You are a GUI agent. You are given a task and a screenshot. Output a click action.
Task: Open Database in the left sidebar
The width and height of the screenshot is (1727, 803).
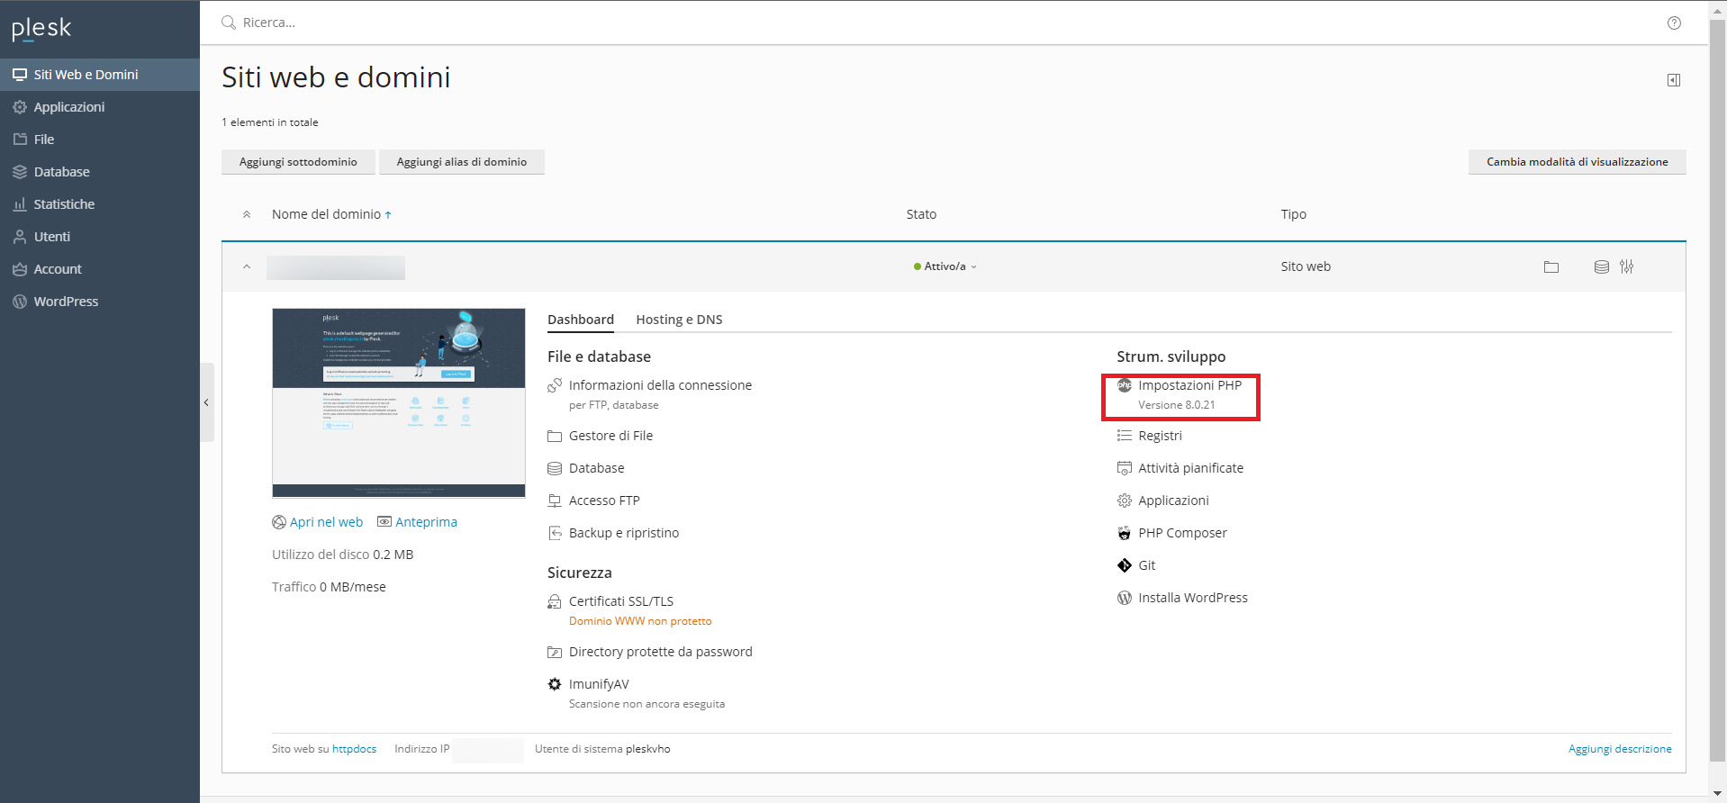tap(99, 172)
